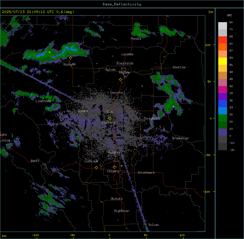This screenshot has height=239, width=244.
Task: Select the Okotoks label
Action: [117, 199]
